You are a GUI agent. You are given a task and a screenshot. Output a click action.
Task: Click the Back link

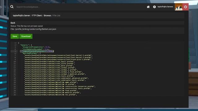point(13,23)
